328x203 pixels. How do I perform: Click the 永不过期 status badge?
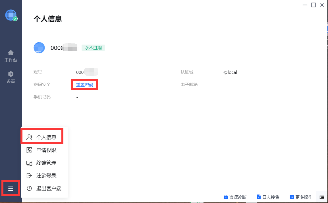(93, 48)
